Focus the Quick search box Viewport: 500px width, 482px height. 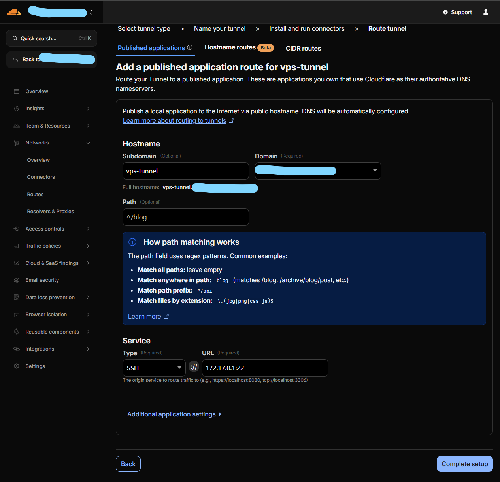click(x=51, y=38)
